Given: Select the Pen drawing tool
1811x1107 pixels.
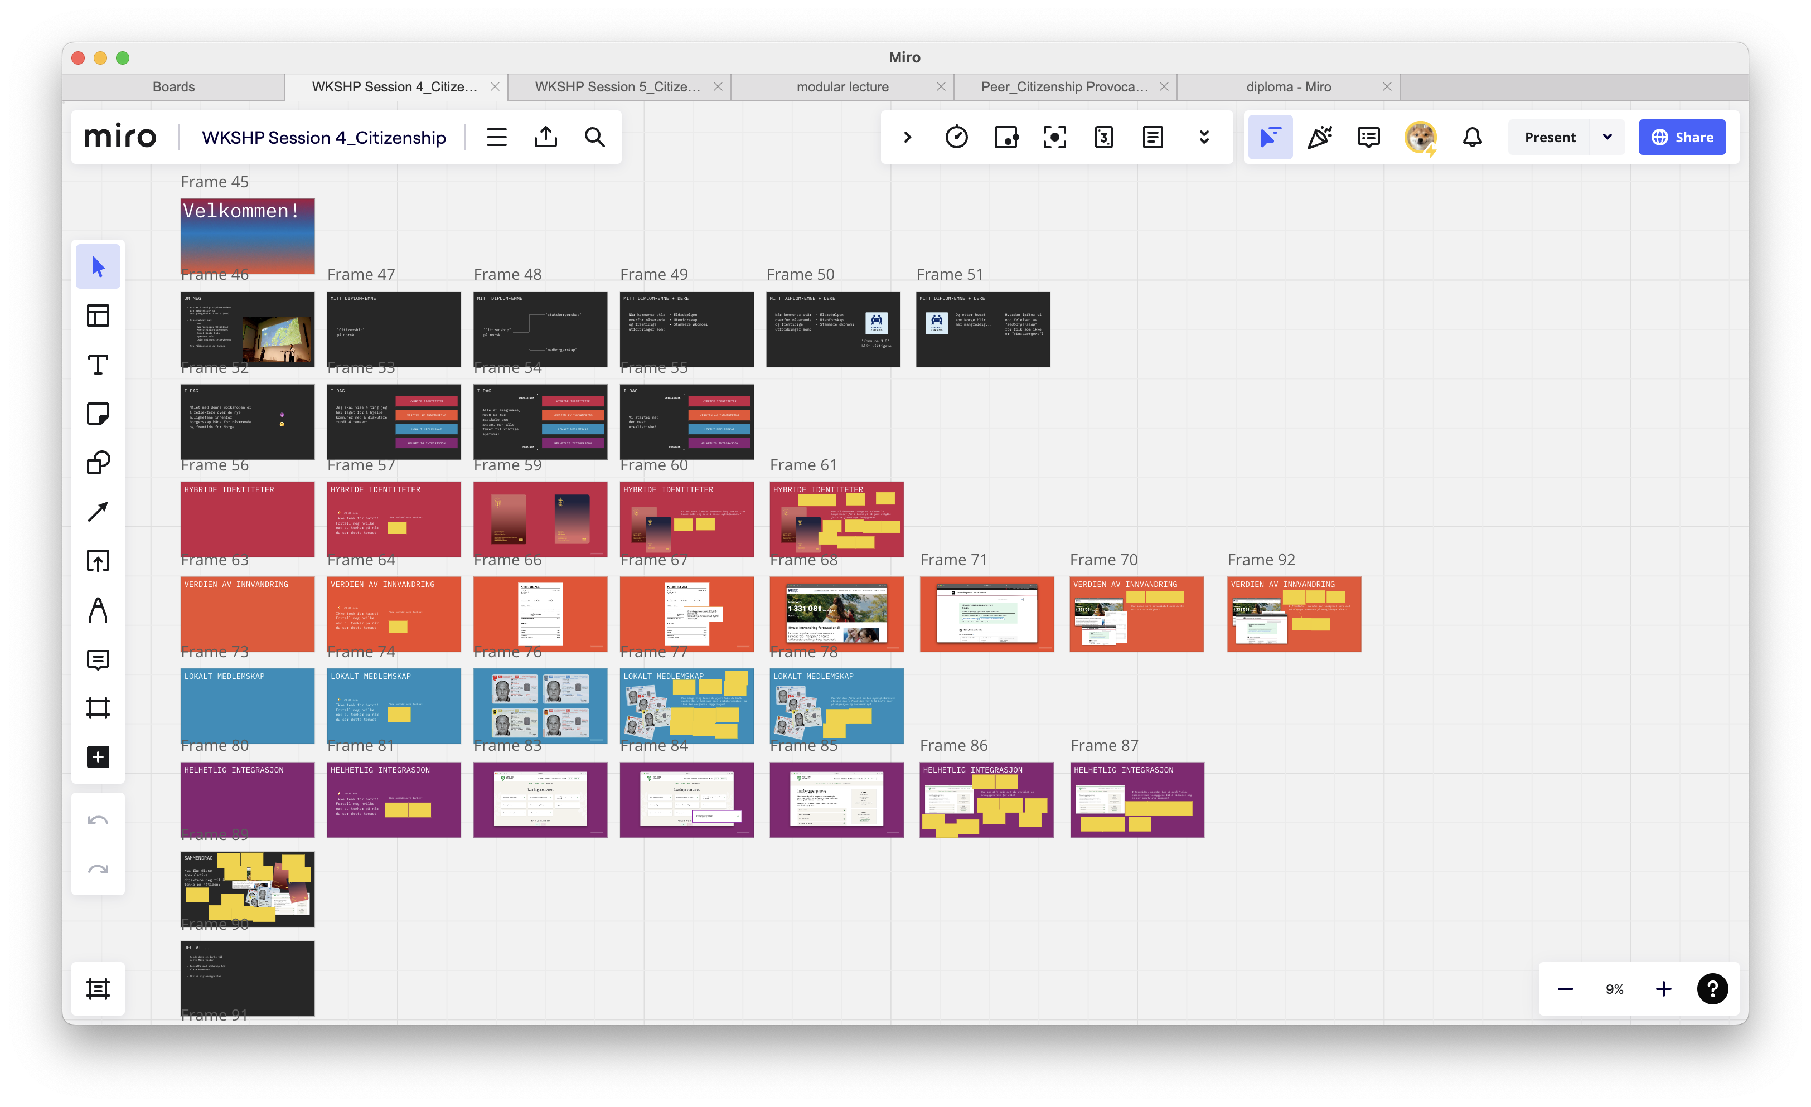Looking at the screenshot, I should pos(98,610).
